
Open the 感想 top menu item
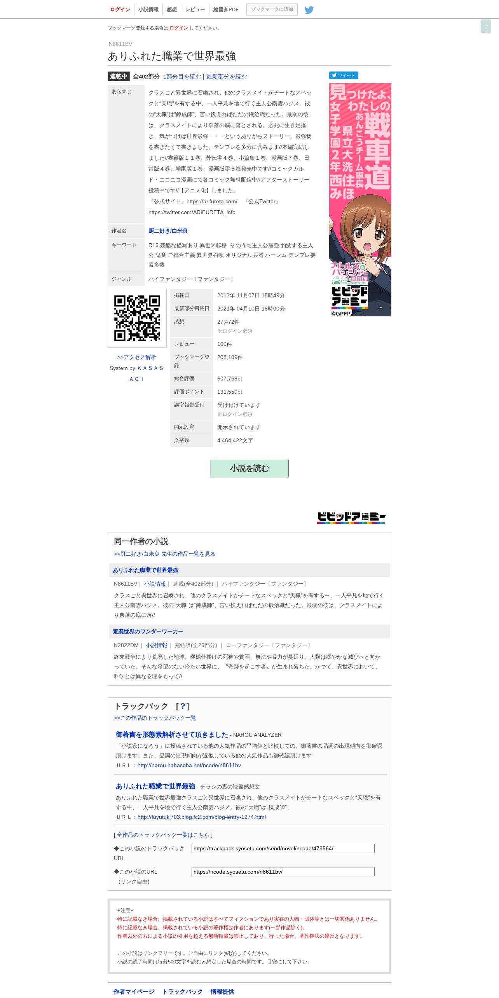coord(172,10)
